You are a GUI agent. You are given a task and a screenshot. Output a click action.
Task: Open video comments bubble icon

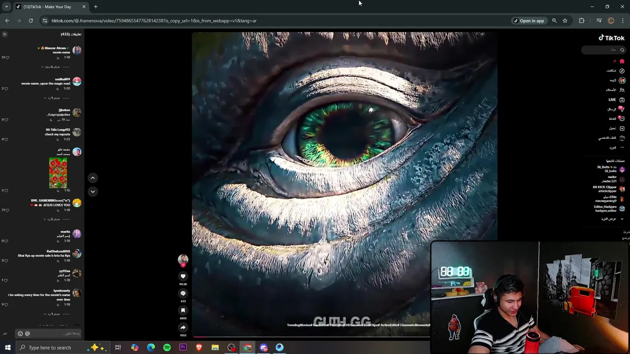(183, 294)
